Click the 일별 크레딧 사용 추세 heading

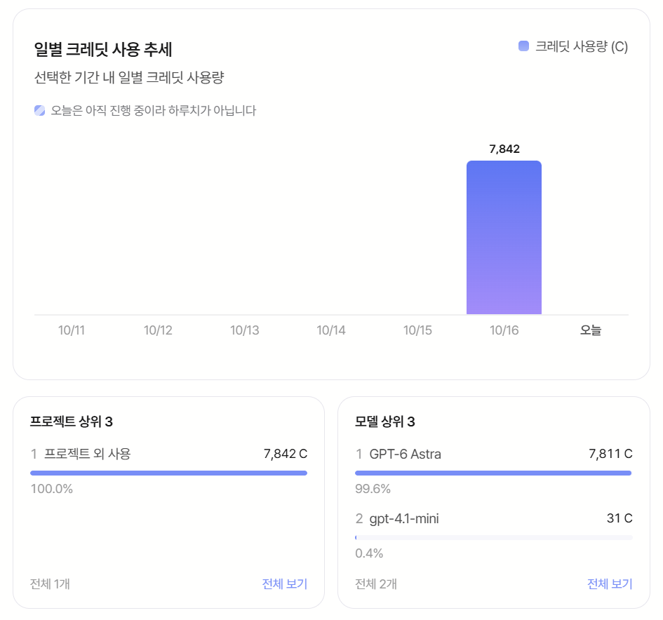[103, 50]
